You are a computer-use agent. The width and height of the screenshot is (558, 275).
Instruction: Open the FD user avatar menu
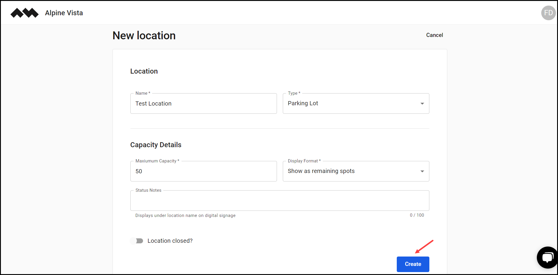coord(548,13)
